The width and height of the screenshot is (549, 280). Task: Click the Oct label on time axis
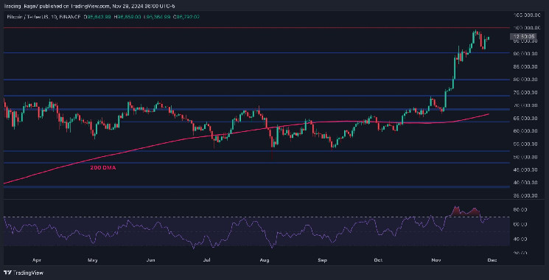pos(379,260)
